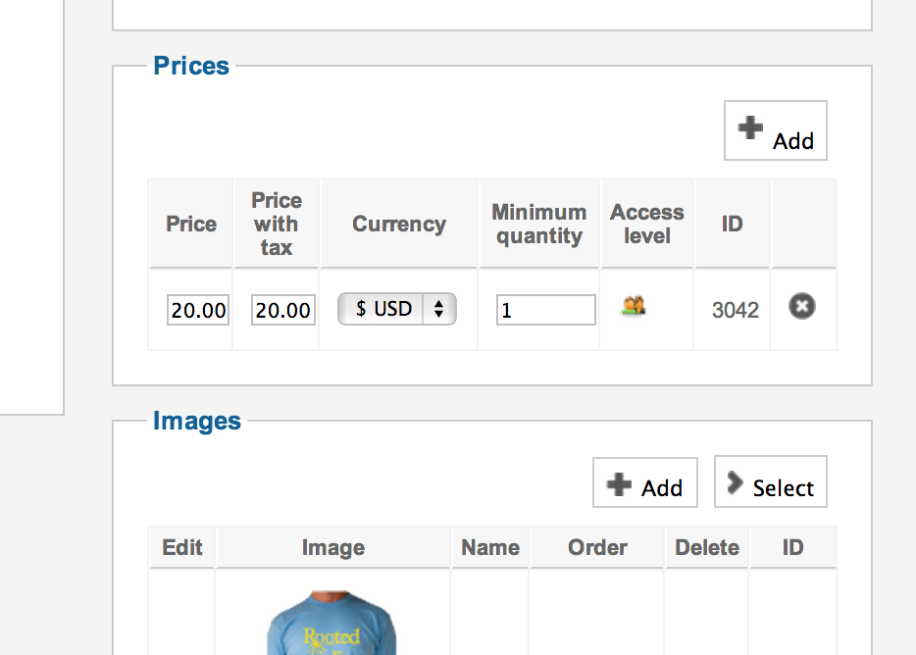Image resolution: width=916 pixels, height=655 pixels.
Task: Click the Delete column header in Images
Action: [707, 548]
